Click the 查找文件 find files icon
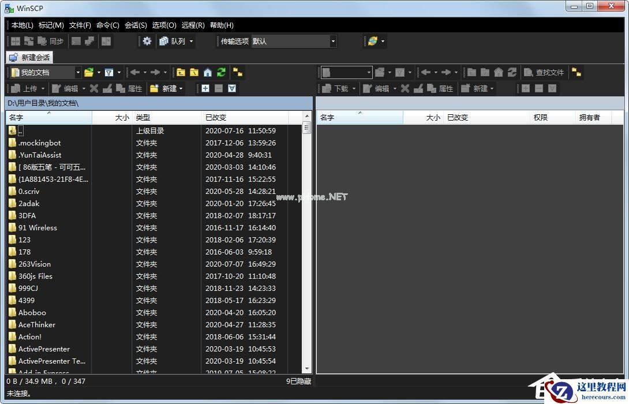This screenshot has width=629, height=404. pos(545,72)
